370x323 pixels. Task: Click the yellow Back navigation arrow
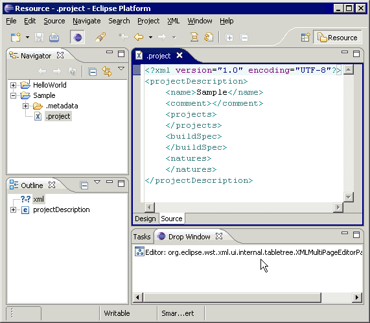139,37
